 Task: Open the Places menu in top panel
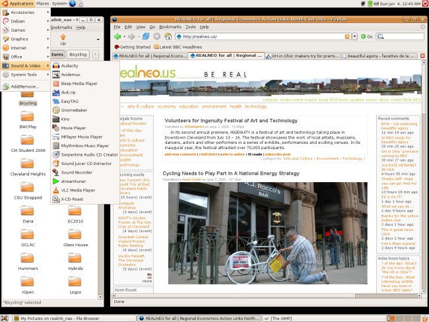[42, 3]
